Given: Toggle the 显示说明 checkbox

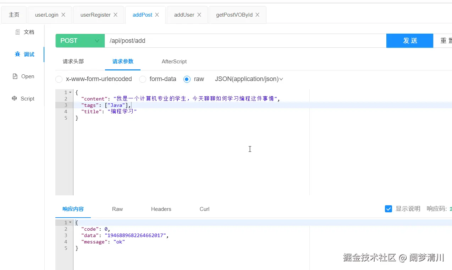Looking at the screenshot, I should [388, 209].
